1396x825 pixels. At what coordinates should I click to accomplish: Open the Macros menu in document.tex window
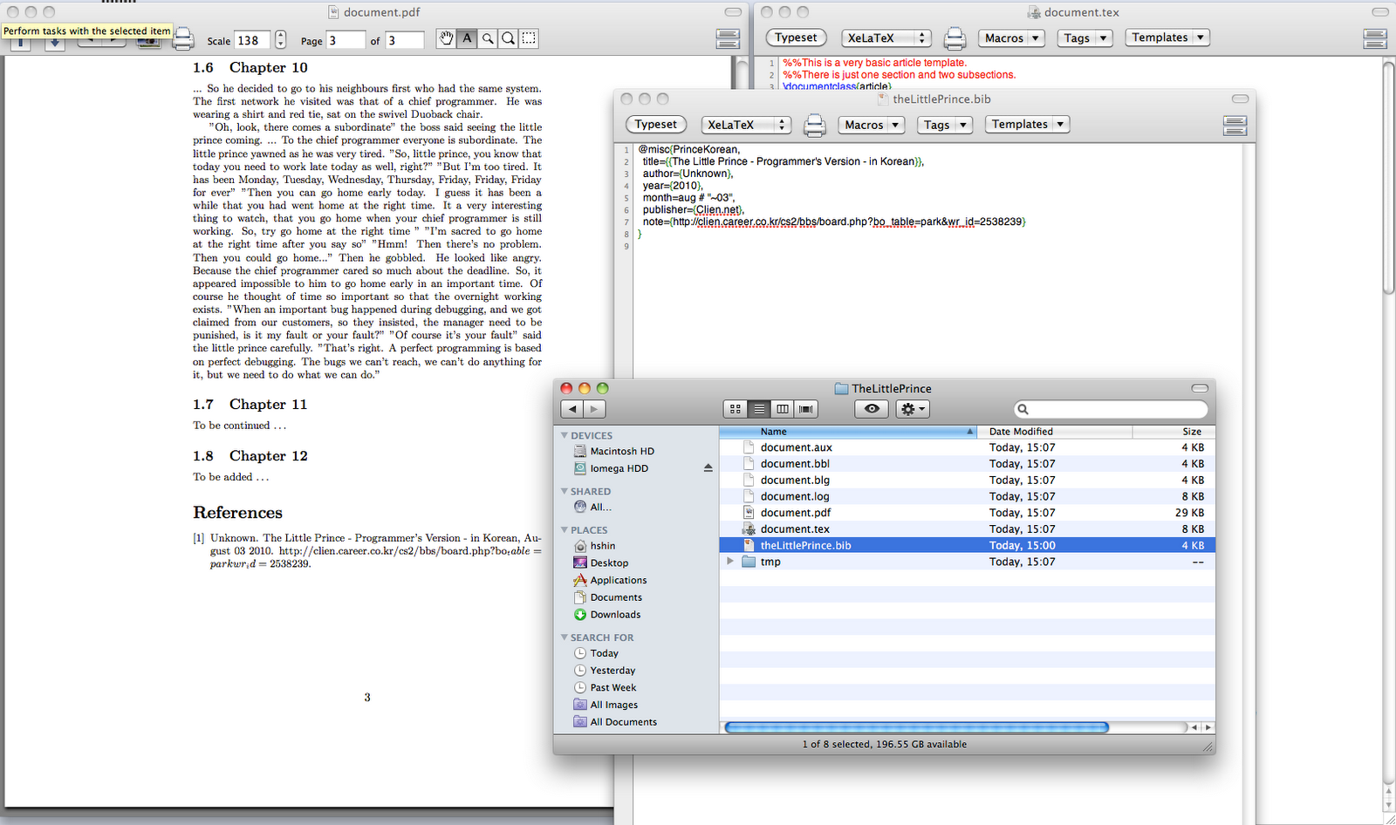1011,37
